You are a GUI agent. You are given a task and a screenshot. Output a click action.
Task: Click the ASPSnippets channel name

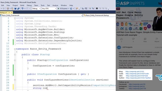pyautogui.click(x=127, y=47)
